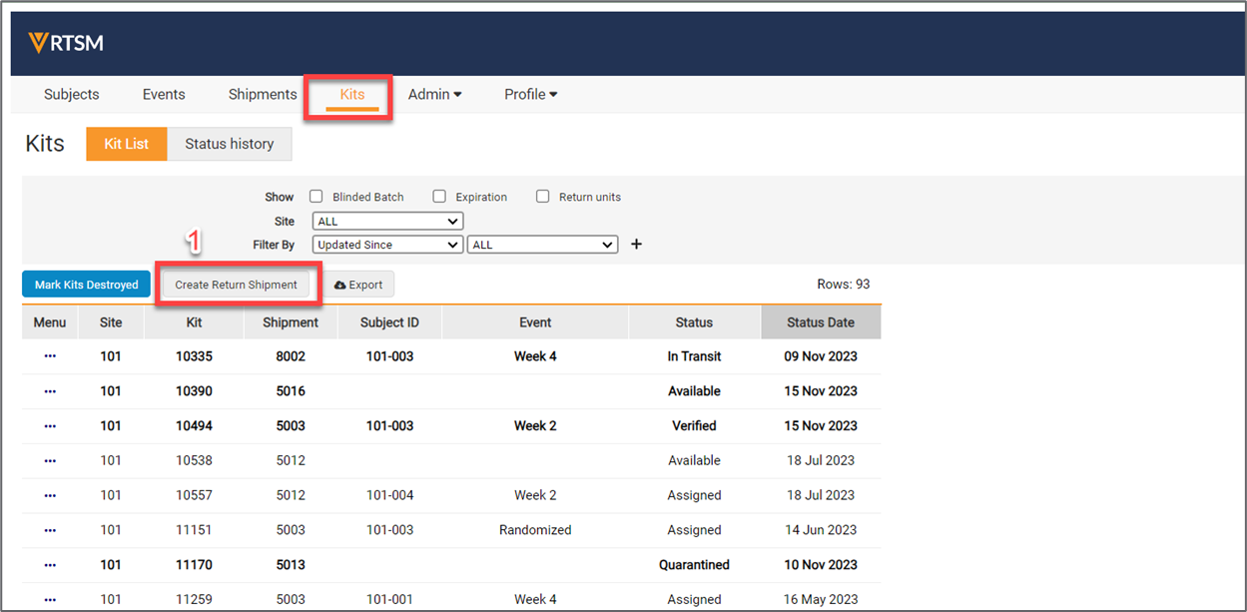
Task: Open three-dot menu for kit 10390
Action: (x=50, y=391)
